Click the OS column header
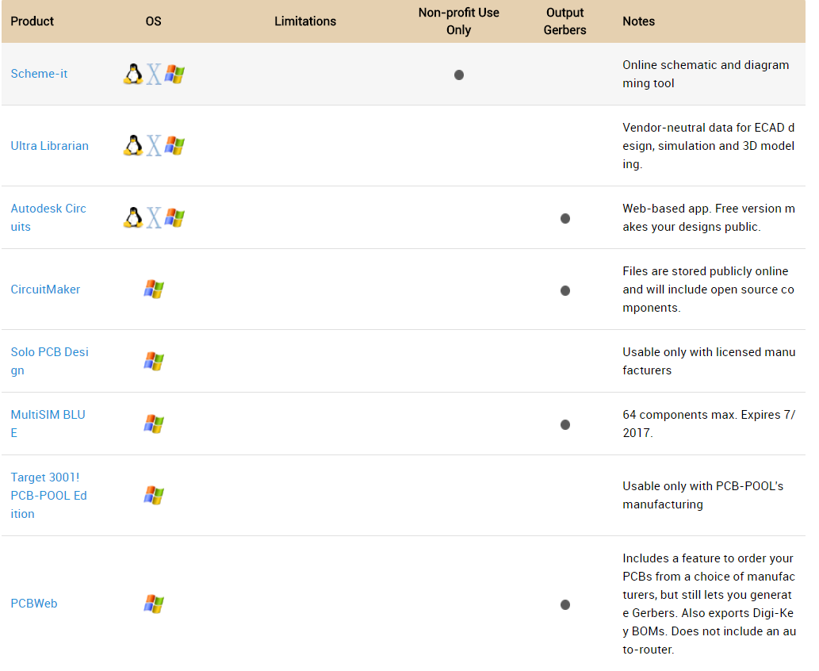This screenshot has width=819, height=671. coord(154,21)
